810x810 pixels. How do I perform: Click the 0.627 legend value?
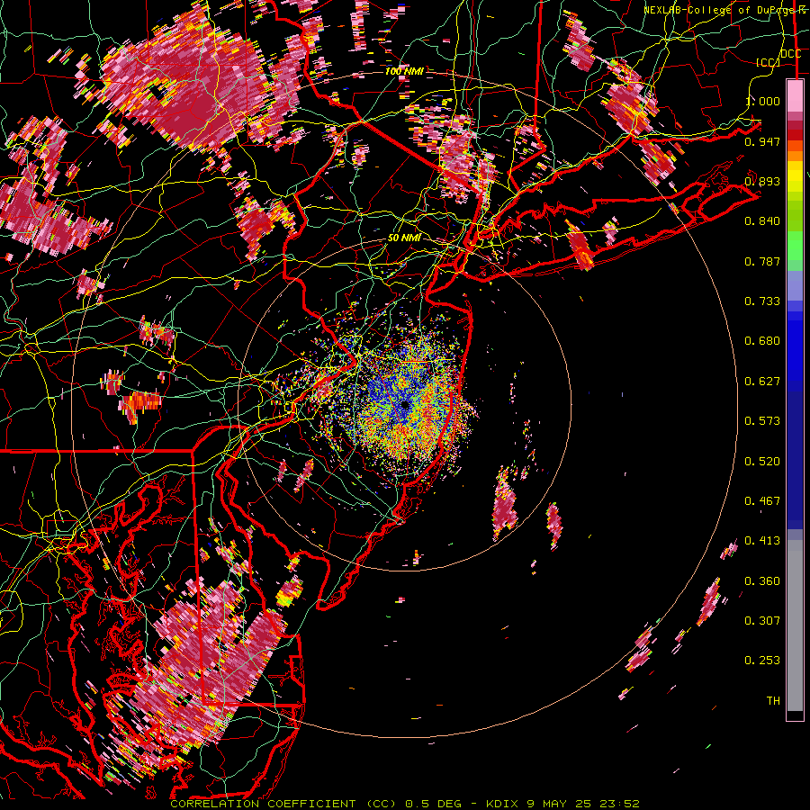coord(762,382)
